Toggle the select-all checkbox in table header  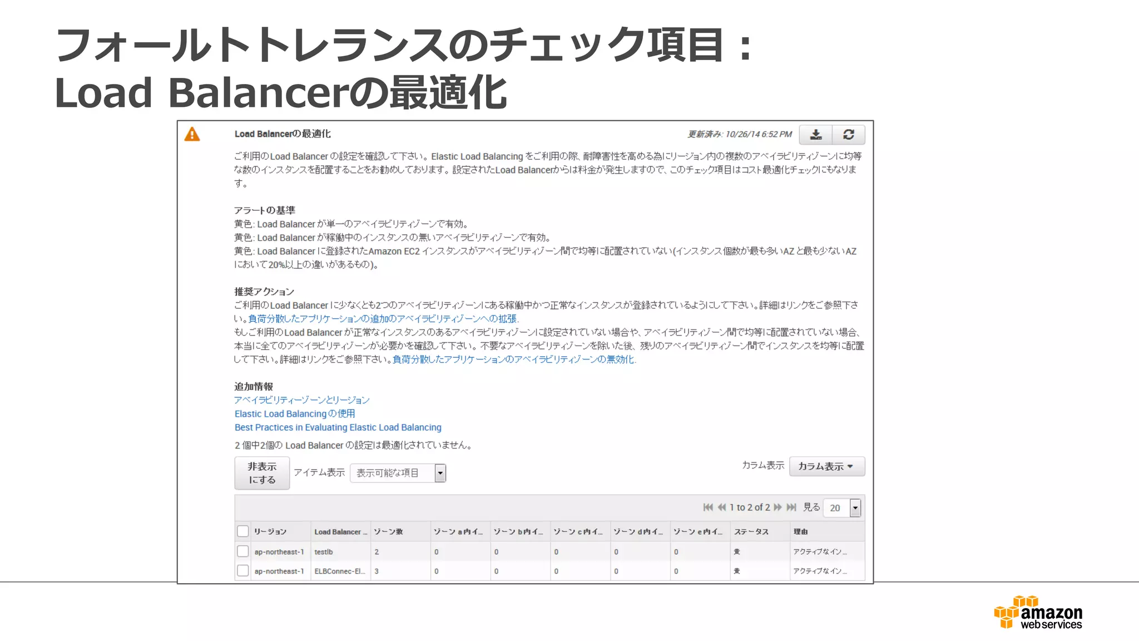coord(242,531)
